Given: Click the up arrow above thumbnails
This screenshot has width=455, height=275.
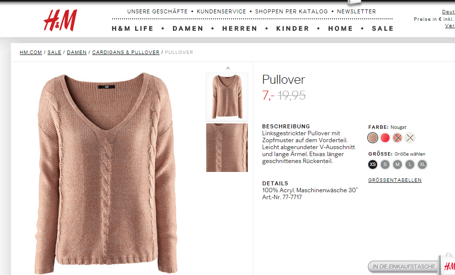Looking at the screenshot, I should 228,68.
